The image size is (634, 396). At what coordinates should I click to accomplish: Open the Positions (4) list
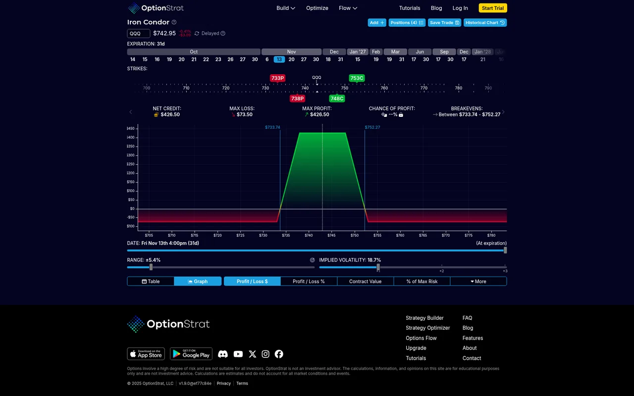coord(407,23)
